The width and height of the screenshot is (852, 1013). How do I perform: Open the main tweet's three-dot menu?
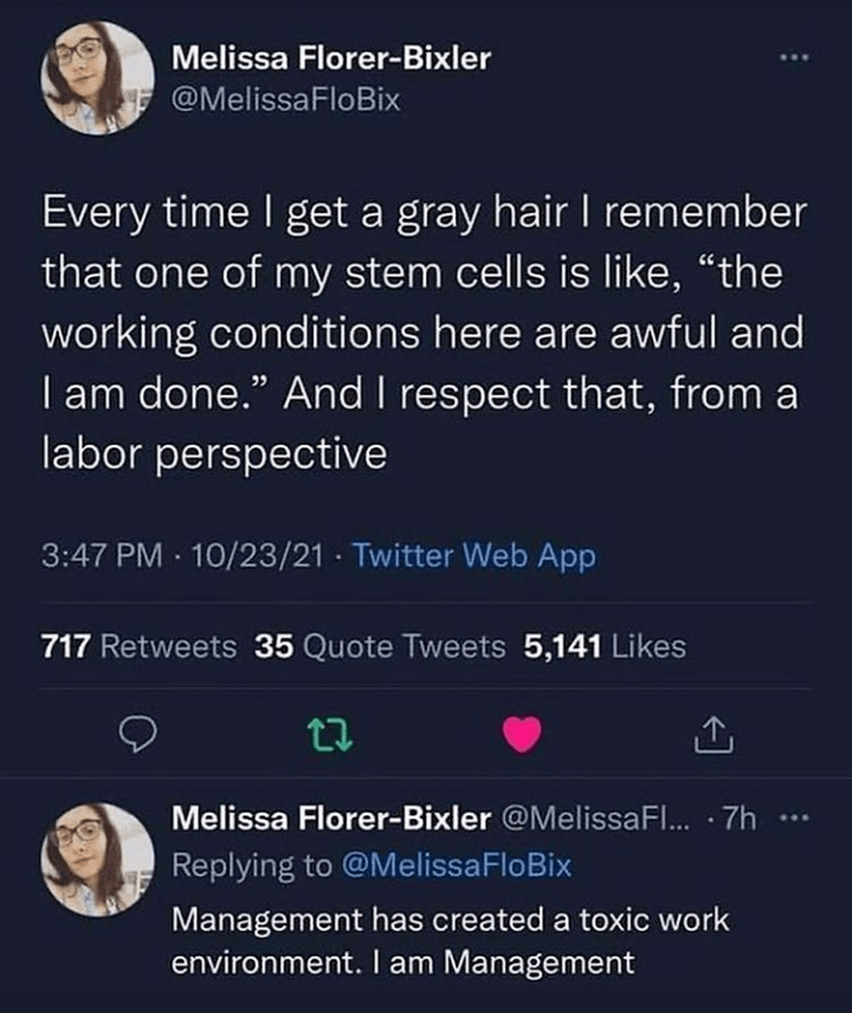pyautogui.click(x=794, y=58)
